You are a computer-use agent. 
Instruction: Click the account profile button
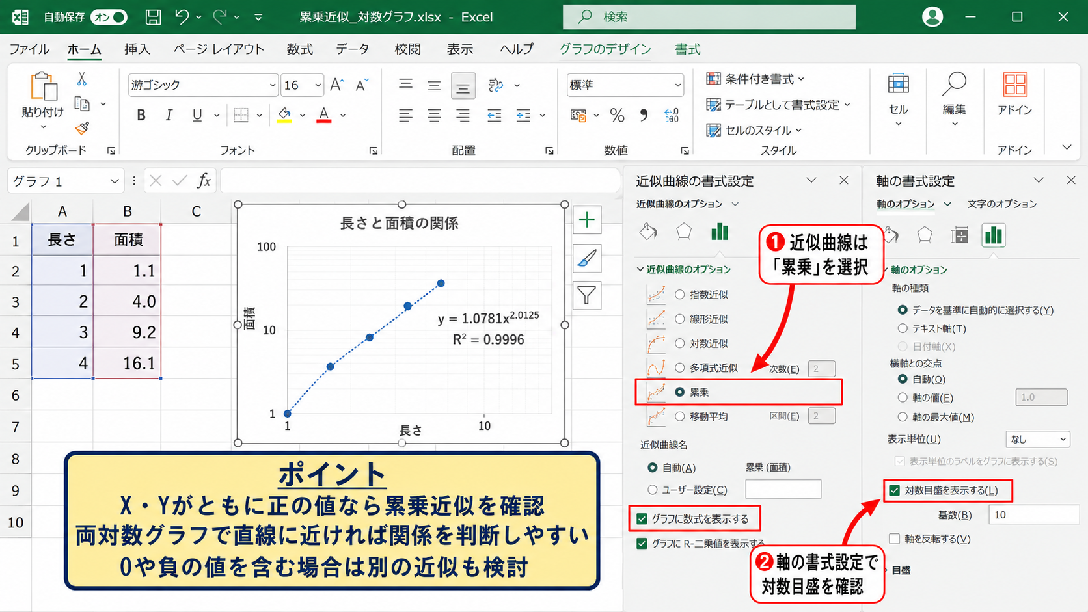[932, 17]
